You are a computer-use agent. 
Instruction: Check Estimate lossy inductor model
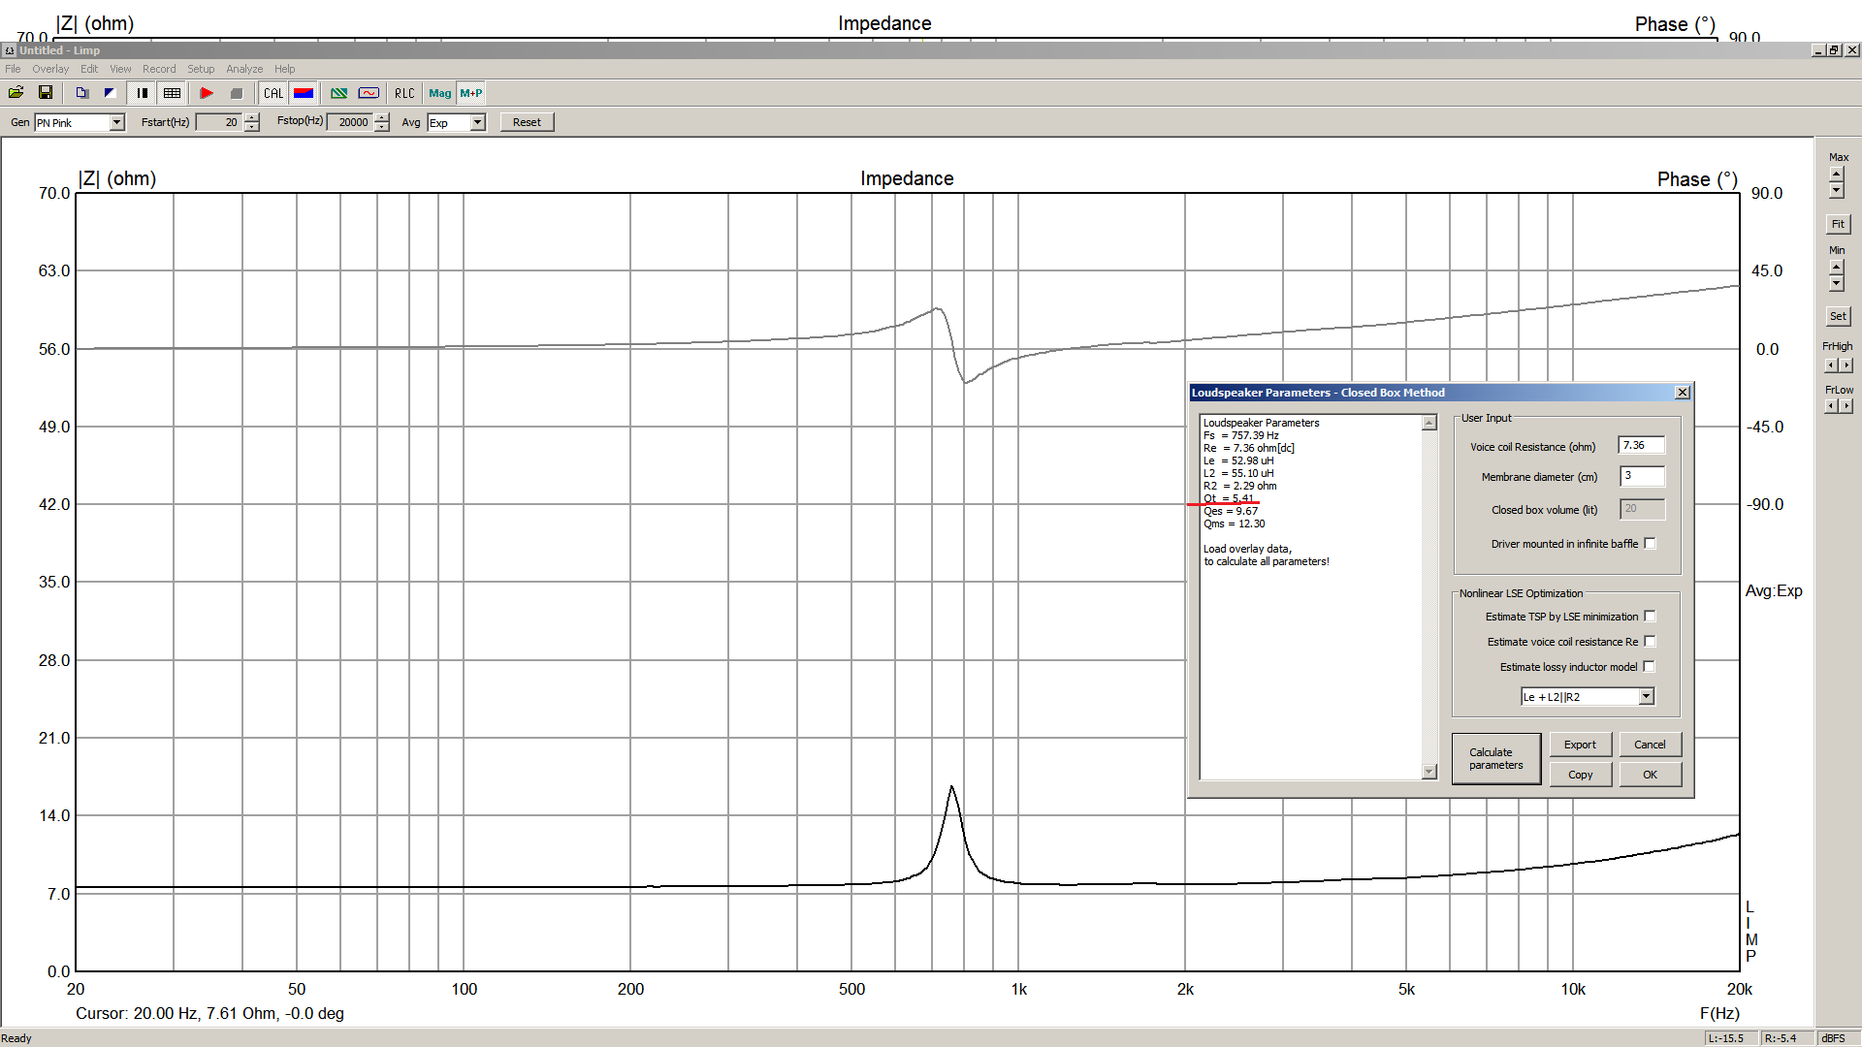click(x=1650, y=667)
